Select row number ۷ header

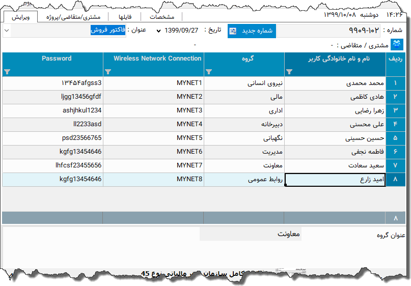pos(396,166)
